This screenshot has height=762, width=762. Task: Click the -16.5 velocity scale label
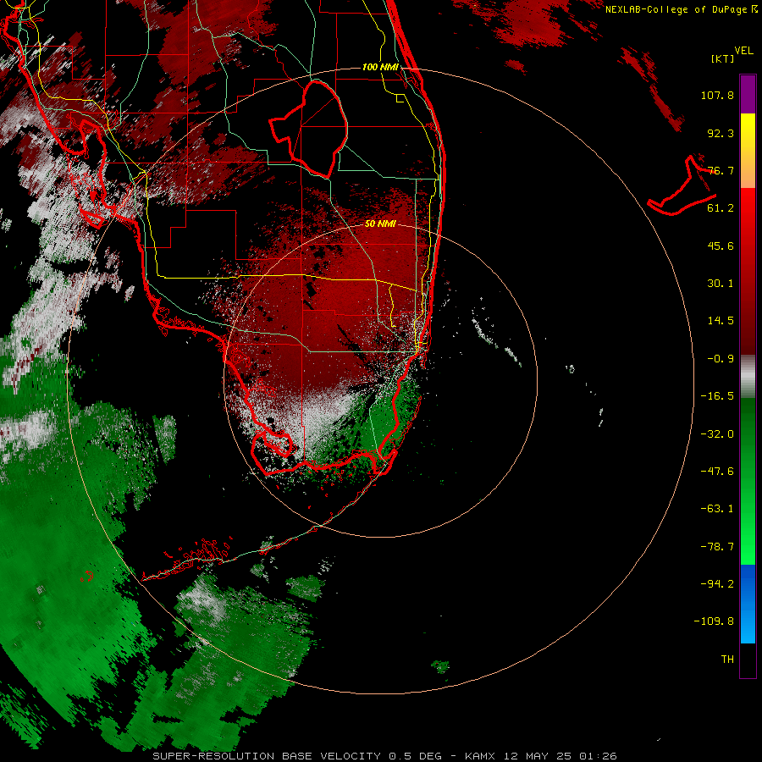pos(717,396)
